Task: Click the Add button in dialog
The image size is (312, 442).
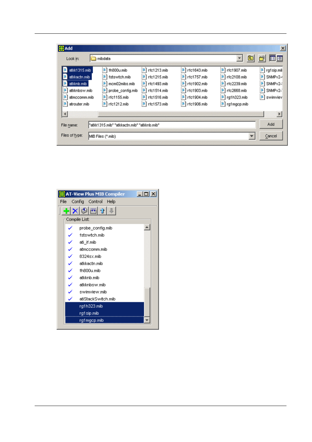Action: pos(271,124)
